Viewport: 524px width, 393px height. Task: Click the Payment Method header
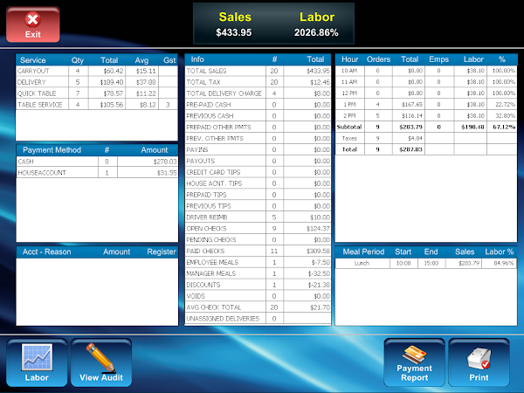[x=52, y=150]
